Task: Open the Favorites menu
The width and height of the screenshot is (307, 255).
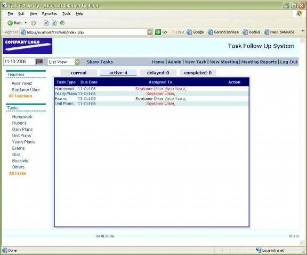Action: coord(50,14)
